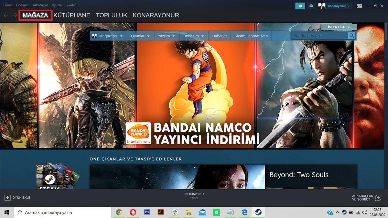Switch to the KÜTÜPHANE tab

72,15
